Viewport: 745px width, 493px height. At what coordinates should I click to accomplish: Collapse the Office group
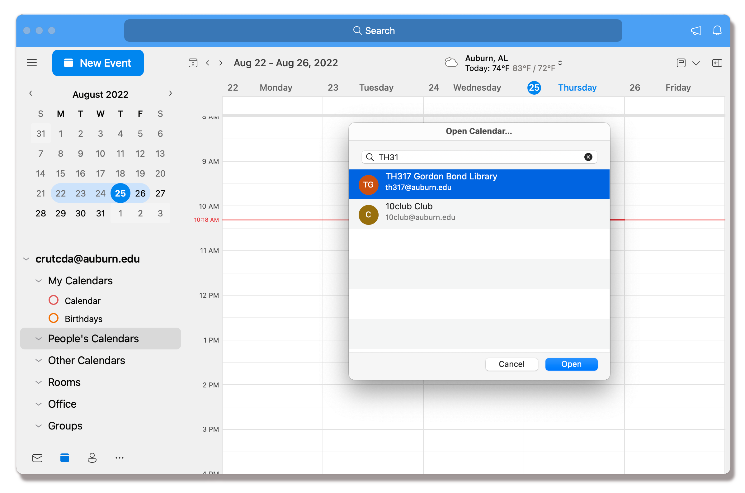click(x=38, y=404)
